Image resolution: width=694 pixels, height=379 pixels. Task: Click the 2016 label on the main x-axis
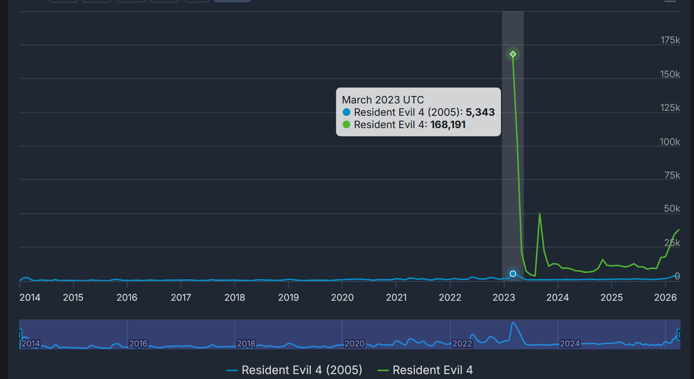[x=127, y=297]
